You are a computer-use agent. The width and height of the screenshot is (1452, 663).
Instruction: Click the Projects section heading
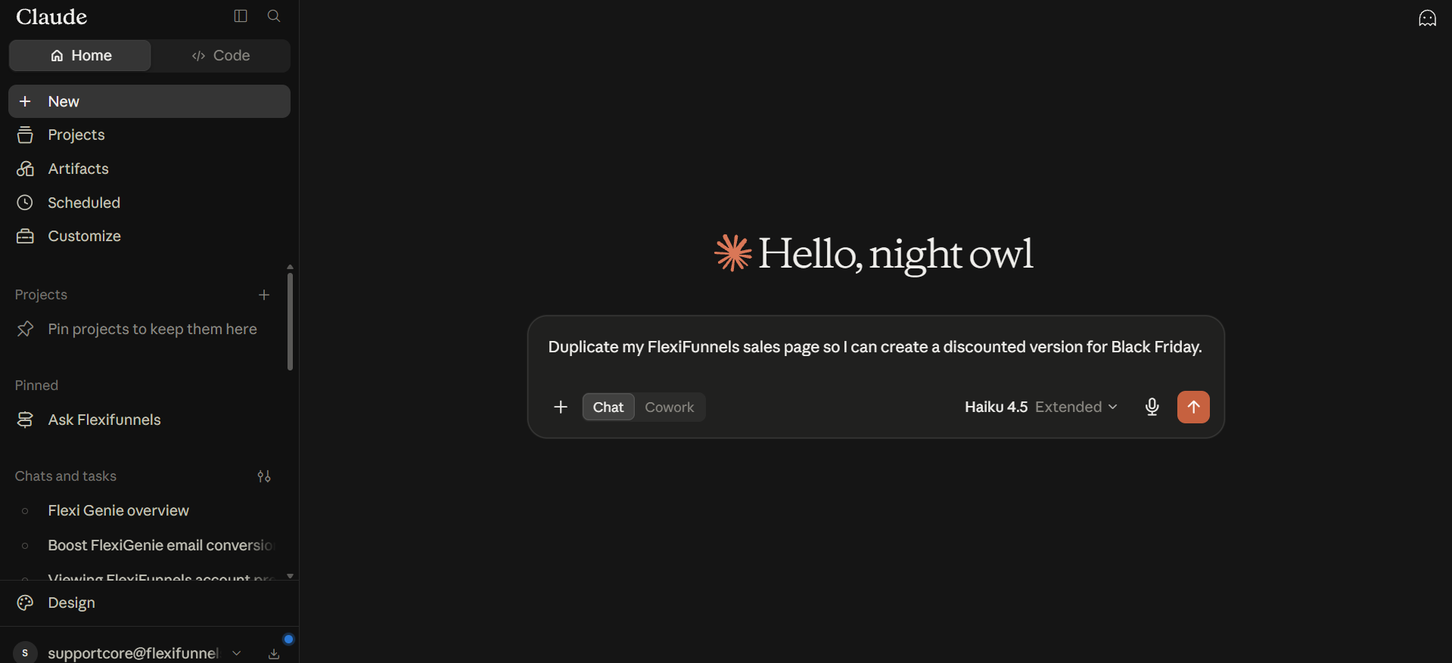point(41,295)
